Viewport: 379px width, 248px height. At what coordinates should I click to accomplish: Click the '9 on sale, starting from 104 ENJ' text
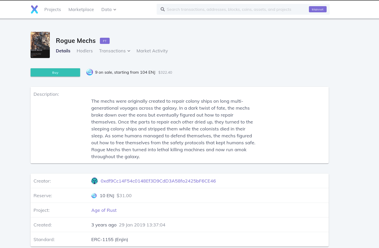point(125,72)
